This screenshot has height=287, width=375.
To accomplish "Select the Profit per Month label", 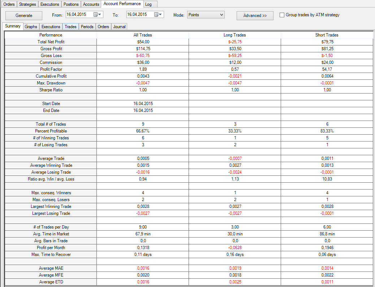I will pyautogui.click(x=51, y=248).
